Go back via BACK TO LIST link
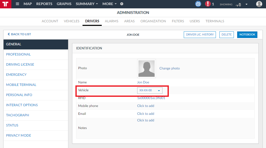Image resolution: width=266 pixels, height=148 pixels. click(x=19, y=34)
